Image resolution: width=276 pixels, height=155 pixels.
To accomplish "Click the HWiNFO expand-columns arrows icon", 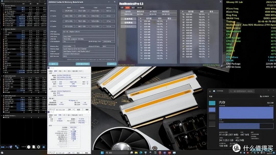I will tap(3, 147).
